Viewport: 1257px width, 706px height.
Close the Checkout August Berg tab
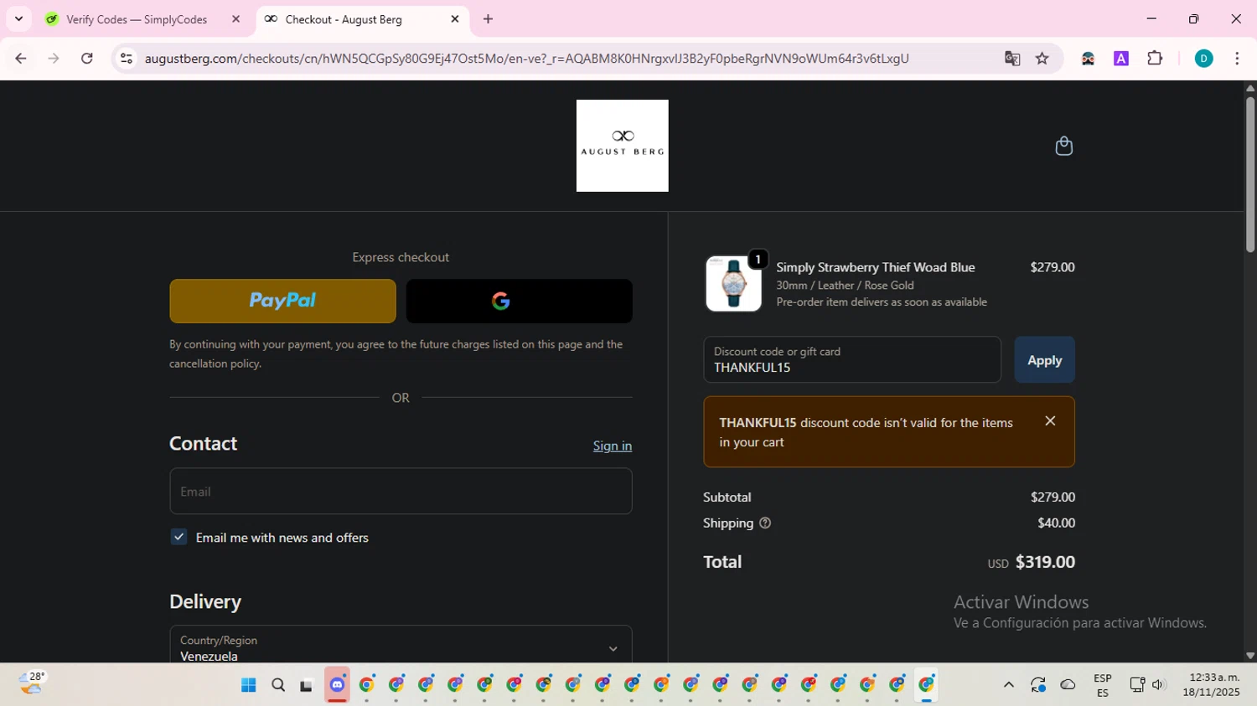pyautogui.click(x=455, y=19)
